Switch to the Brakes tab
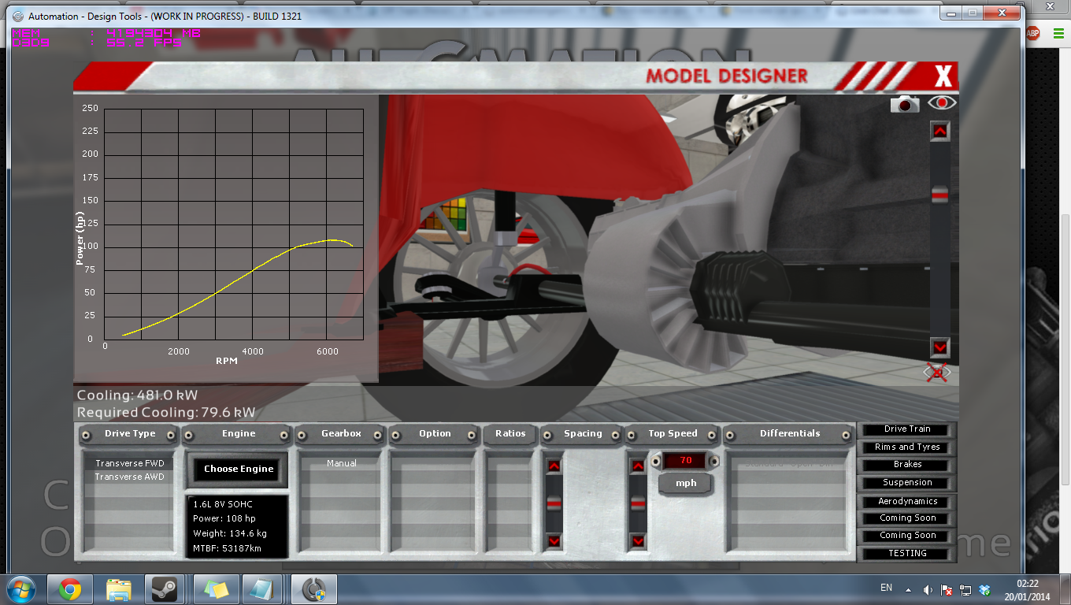 click(x=907, y=465)
